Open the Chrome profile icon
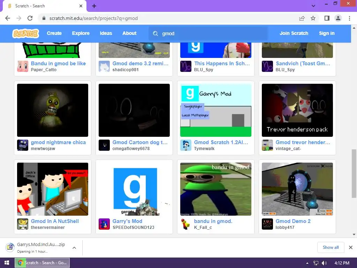 338,18
